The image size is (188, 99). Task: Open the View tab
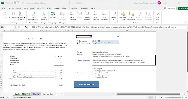[64, 8]
